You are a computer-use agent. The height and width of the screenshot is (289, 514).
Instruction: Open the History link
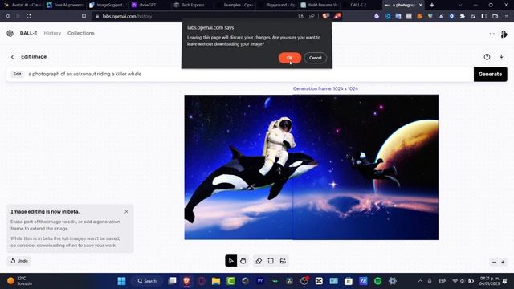pos(52,33)
